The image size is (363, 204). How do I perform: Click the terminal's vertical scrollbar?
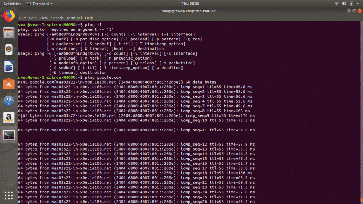[361, 112]
